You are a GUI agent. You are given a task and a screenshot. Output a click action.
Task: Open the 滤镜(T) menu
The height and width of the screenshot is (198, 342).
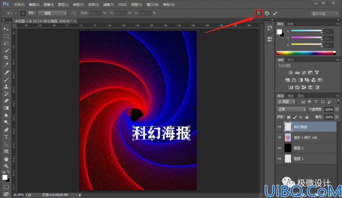[108, 4]
